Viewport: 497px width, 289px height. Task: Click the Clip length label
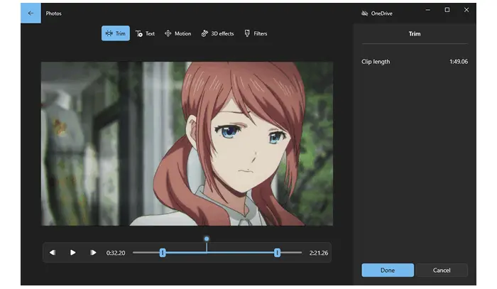376,62
